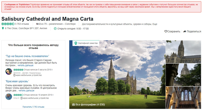Click Сохранить to save this attraction

click(x=174, y=31)
